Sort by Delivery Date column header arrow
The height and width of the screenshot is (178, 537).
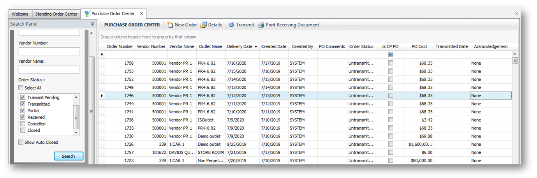pos(256,47)
